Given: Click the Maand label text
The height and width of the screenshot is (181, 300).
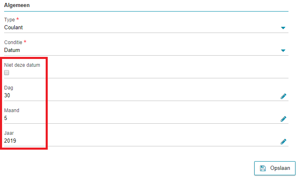Looking at the screenshot, I should (12, 110).
